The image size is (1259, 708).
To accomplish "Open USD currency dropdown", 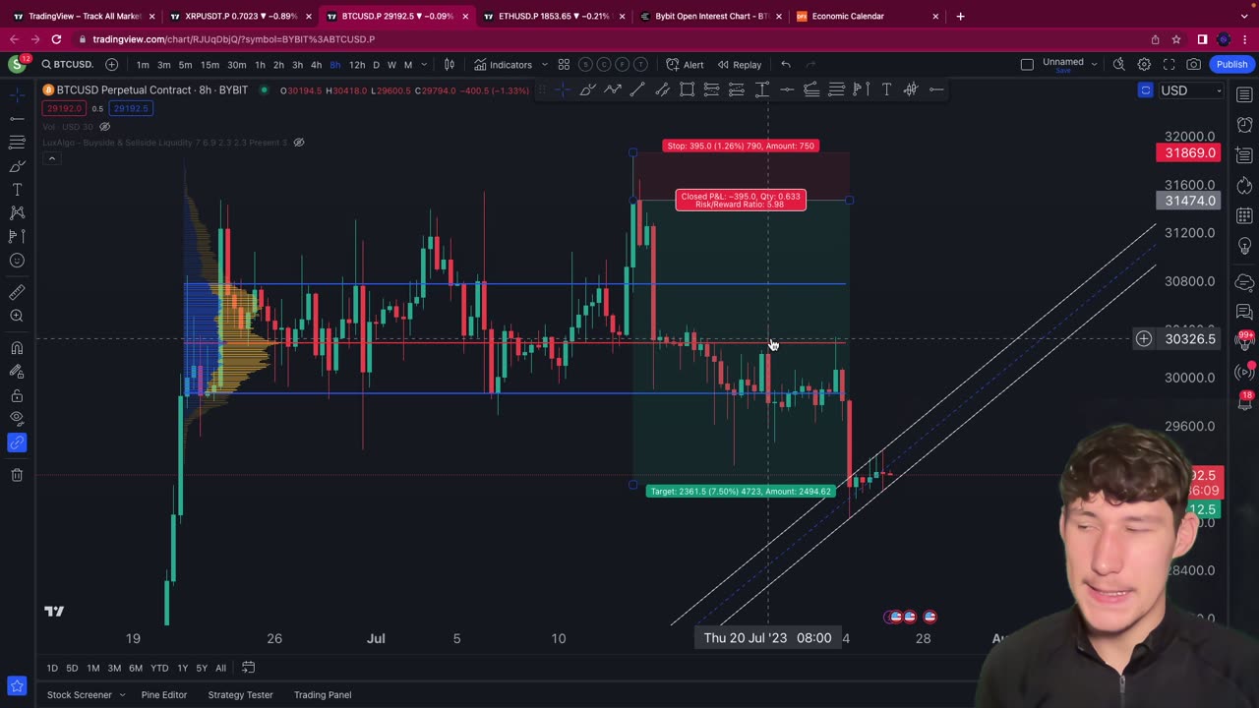I will (1191, 90).
